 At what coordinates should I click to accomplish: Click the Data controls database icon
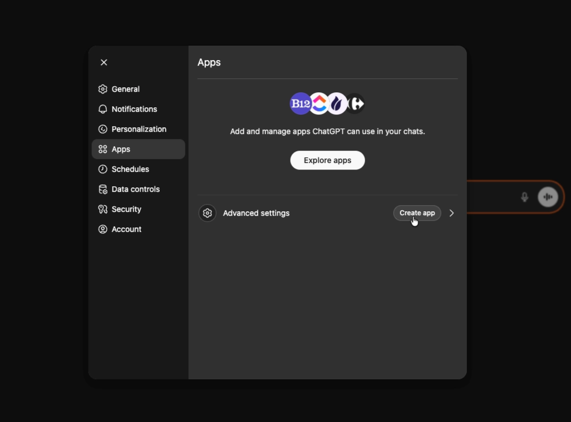(x=103, y=189)
